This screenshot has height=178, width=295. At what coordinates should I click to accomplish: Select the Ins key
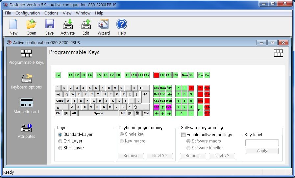156,88
